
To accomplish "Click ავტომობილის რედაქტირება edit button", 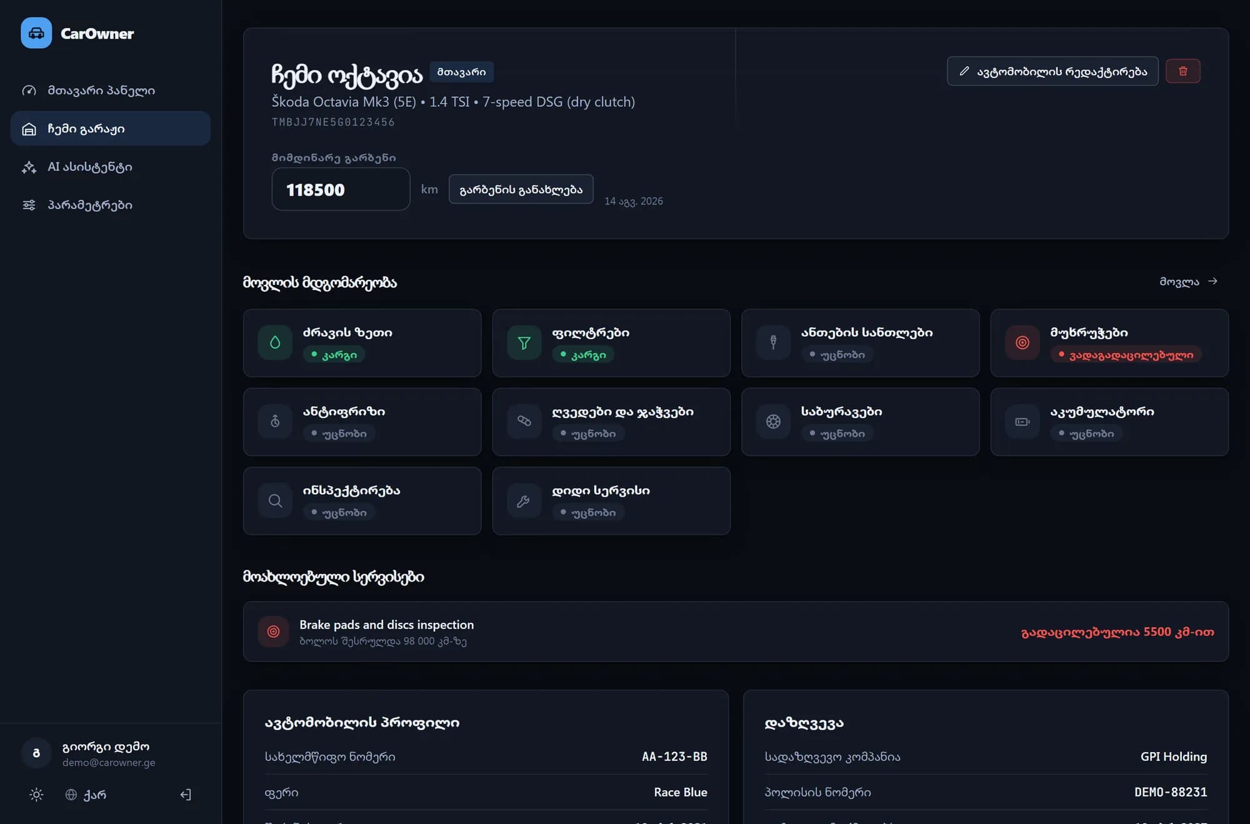I will pos(1052,71).
